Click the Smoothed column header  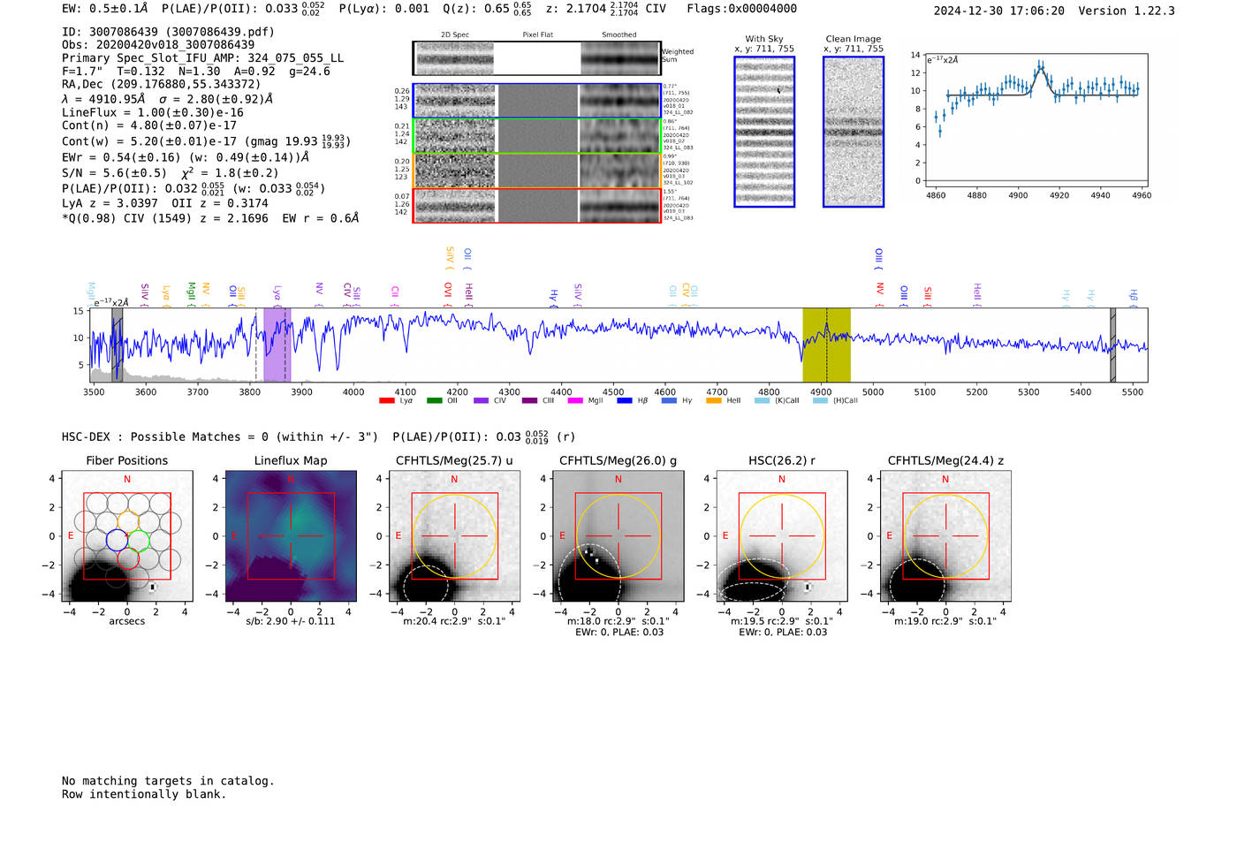tap(619, 35)
